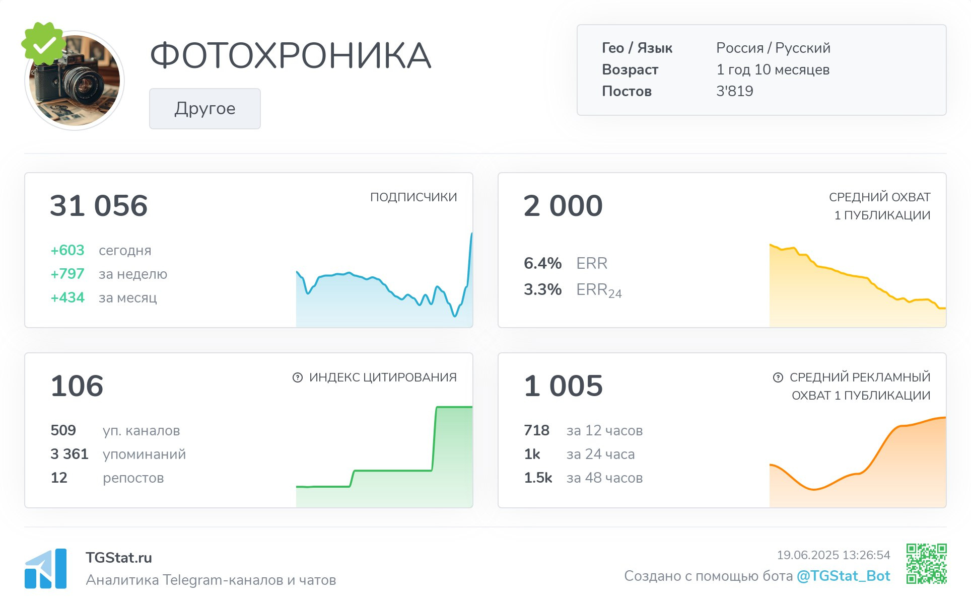Click the 6.4% ERR value
The width and height of the screenshot is (971, 609).
coord(542,263)
